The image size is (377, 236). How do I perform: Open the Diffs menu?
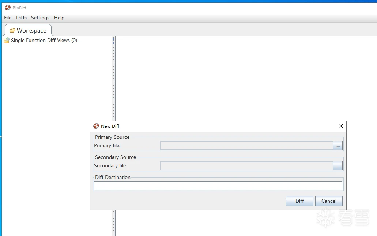point(21,18)
